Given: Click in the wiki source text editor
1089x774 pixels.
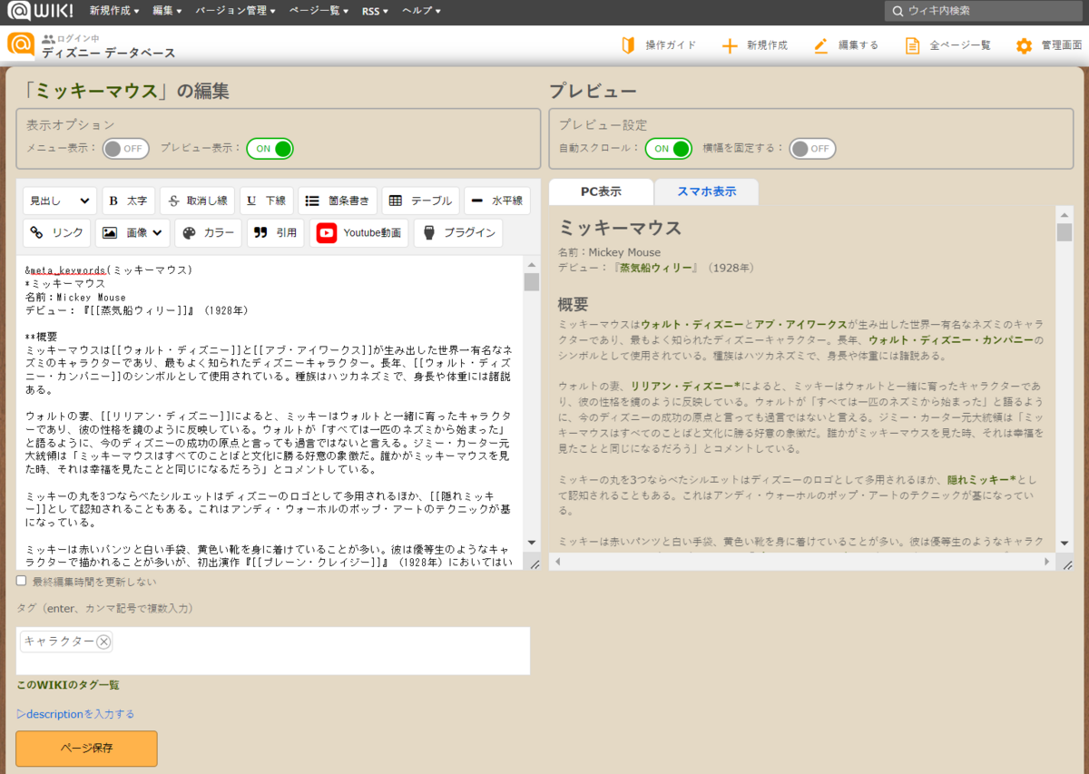Looking at the screenshot, I should 270,412.
